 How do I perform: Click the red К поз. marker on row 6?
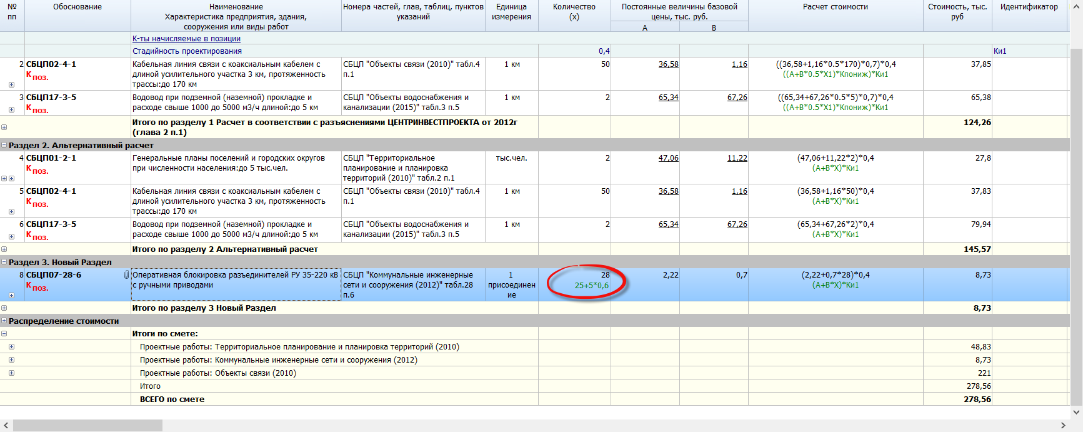pos(37,236)
